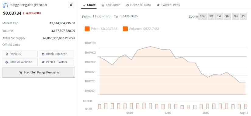Click the globe icon on Official Website
The width and height of the screenshot is (251, 116).
7,62
